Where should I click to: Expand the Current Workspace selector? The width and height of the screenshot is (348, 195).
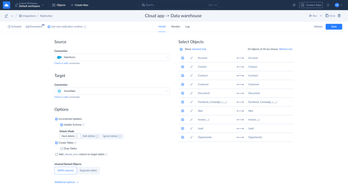pyautogui.click(x=29, y=5)
